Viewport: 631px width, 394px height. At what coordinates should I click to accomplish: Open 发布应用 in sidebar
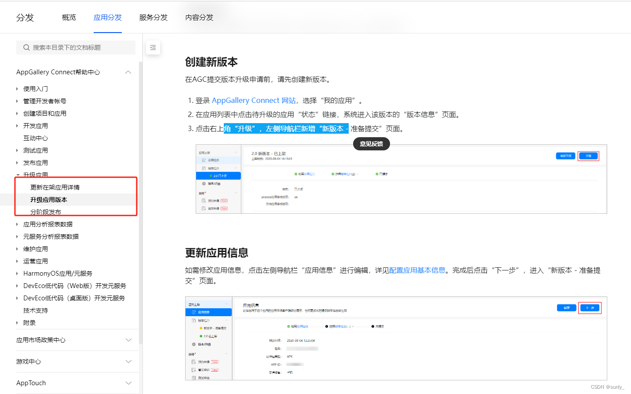click(36, 163)
